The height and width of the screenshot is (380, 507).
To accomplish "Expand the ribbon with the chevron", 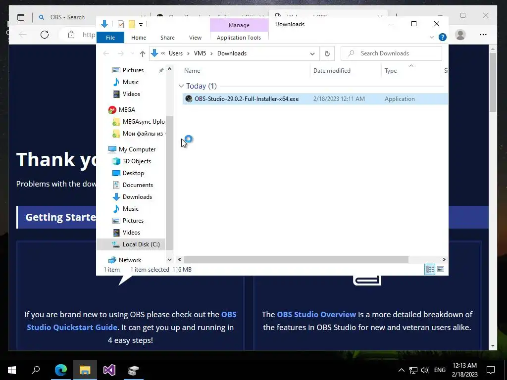I will point(431,37).
